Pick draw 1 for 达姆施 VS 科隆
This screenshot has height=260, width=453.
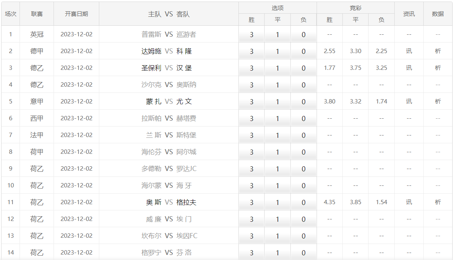(278, 52)
